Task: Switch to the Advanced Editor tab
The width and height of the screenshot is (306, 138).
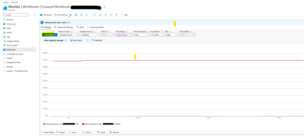Action: (96, 27)
